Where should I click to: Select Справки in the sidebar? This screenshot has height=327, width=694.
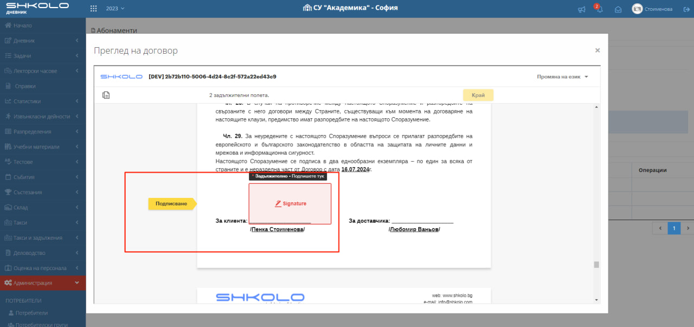tap(25, 86)
